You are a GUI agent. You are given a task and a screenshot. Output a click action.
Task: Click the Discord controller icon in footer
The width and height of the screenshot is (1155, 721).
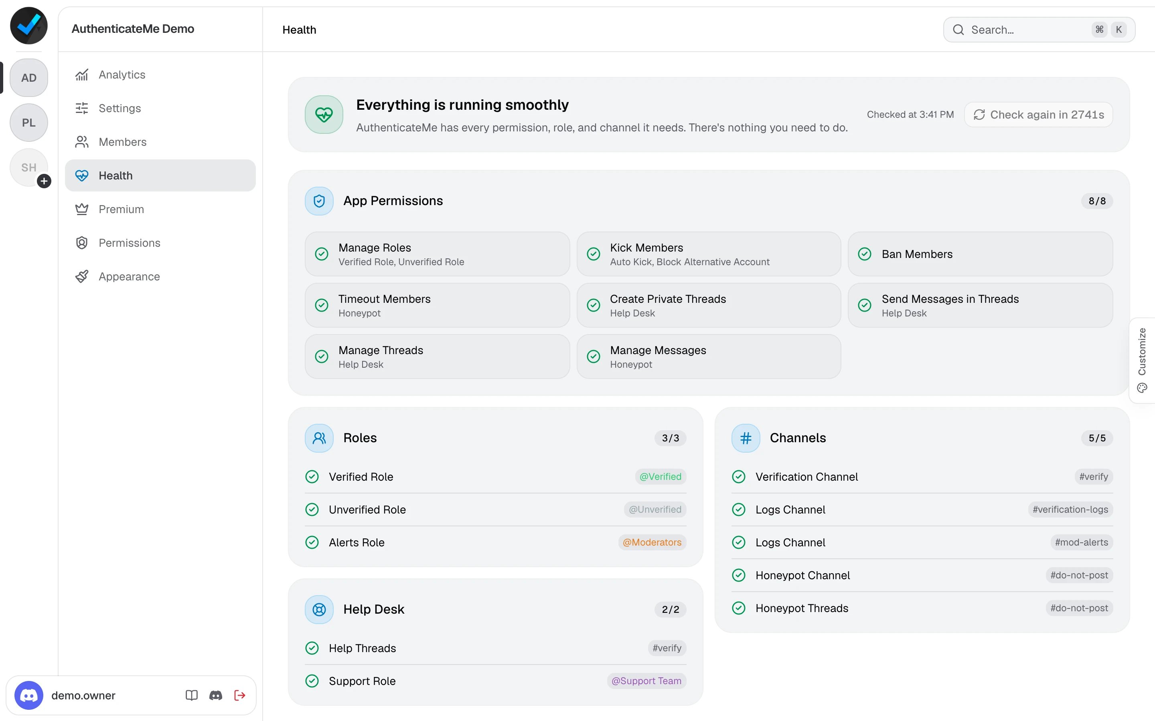[216, 695]
